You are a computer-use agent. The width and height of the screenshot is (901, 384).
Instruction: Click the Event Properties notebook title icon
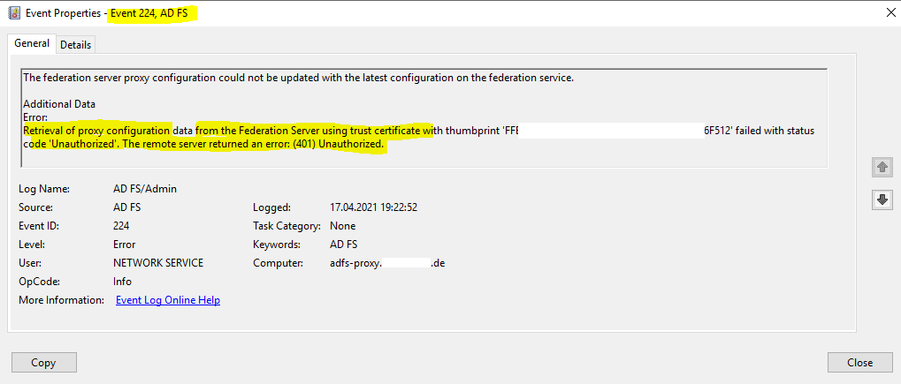tap(14, 12)
